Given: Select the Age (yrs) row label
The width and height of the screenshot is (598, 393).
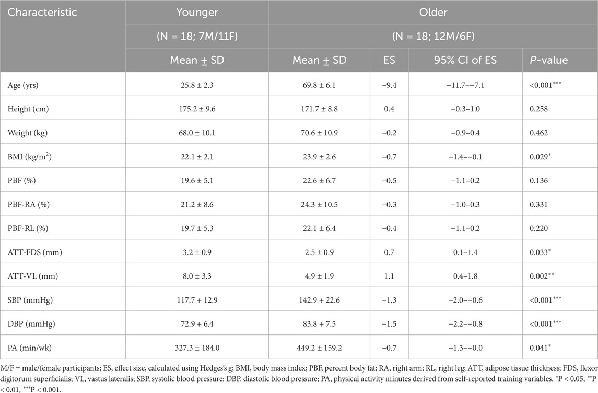Looking at the screenshot, I should coord(23,85).
